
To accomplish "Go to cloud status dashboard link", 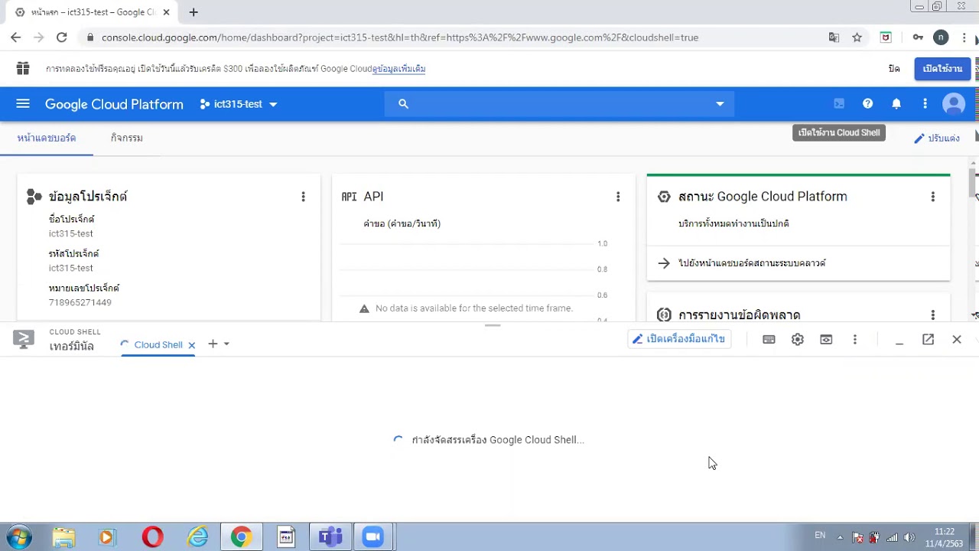I will pos(752,263).
